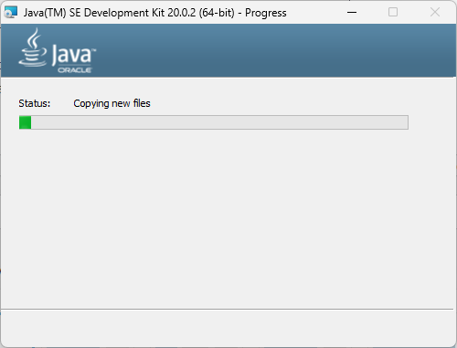The width and height of the screenshot is (457, 348).
Task: Click the empty footer area below separator
Action: coord(228,328)
